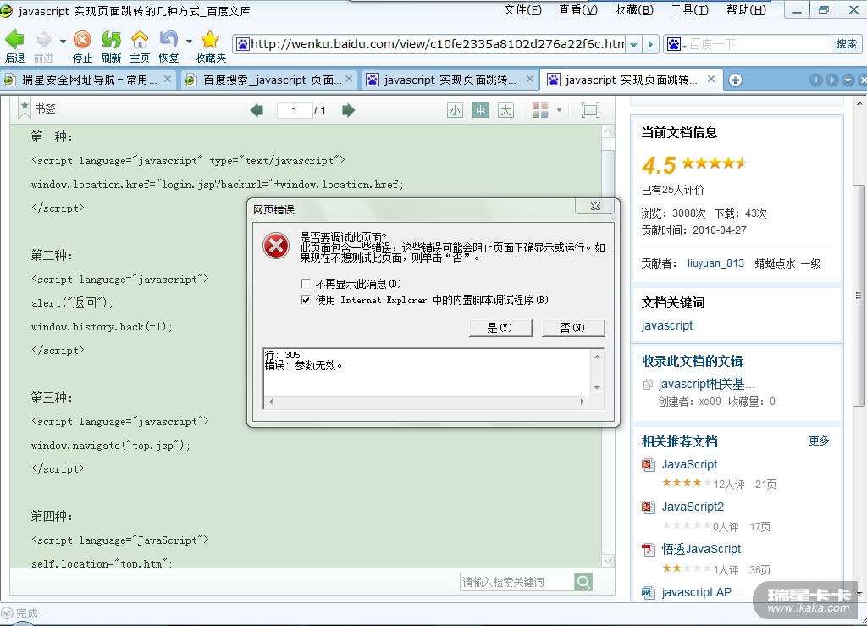
Task: Click the green Back arrow icon
Action: [14, 40]
